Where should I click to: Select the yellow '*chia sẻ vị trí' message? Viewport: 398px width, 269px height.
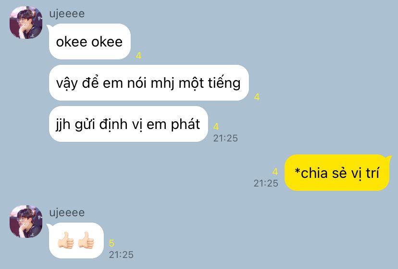337,173
